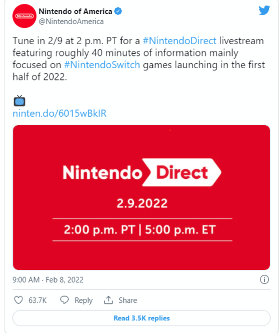This screenshot has width=279, height=333.
Task: Open the Nintendo of America profile avatar
Action: pos(25,16)
